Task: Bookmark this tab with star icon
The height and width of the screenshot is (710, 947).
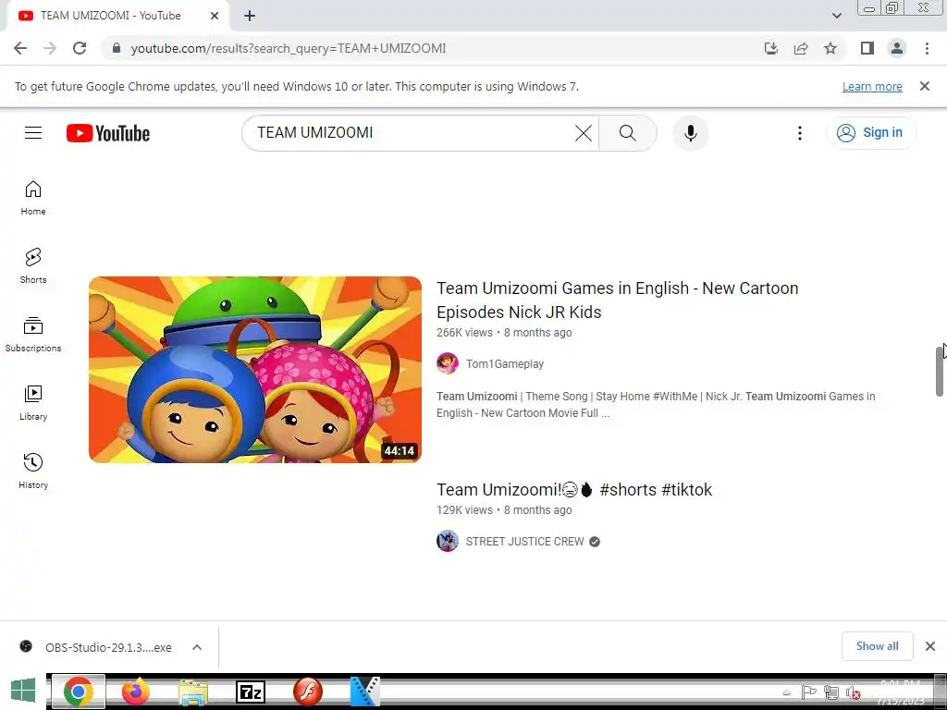Action: (x=830, y=48)
